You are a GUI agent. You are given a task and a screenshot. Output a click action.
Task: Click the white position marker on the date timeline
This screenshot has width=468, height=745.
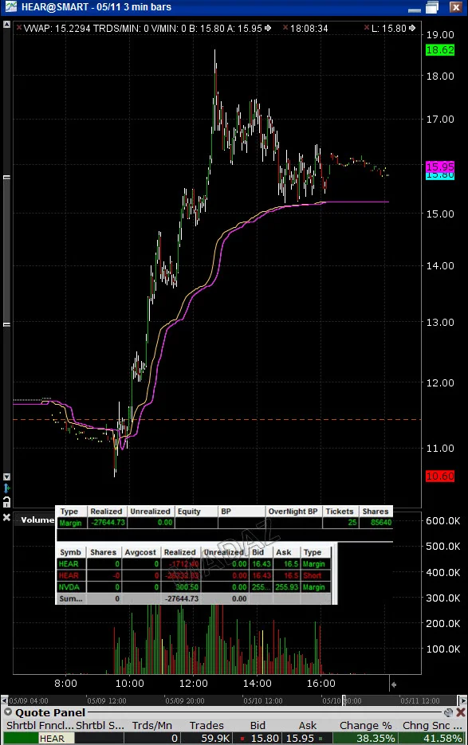[344, 700]
